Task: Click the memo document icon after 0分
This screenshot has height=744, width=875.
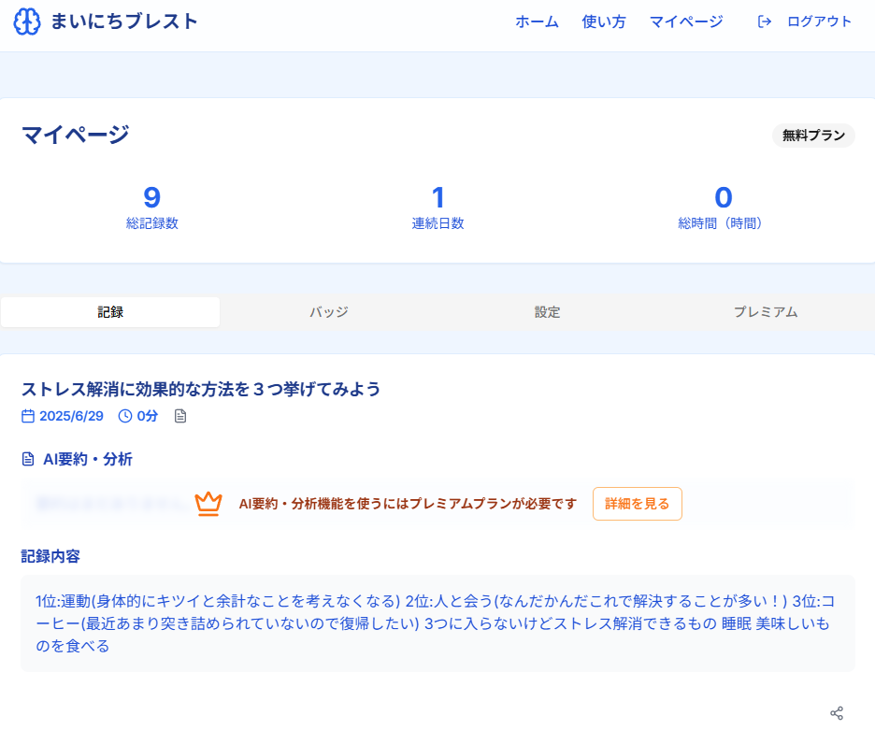Action: pos(180,416)
